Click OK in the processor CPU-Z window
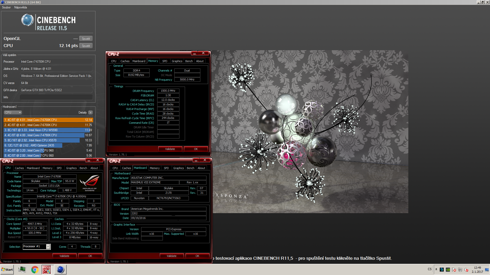Viewport: 490px width, 275px height. point(90,256)
